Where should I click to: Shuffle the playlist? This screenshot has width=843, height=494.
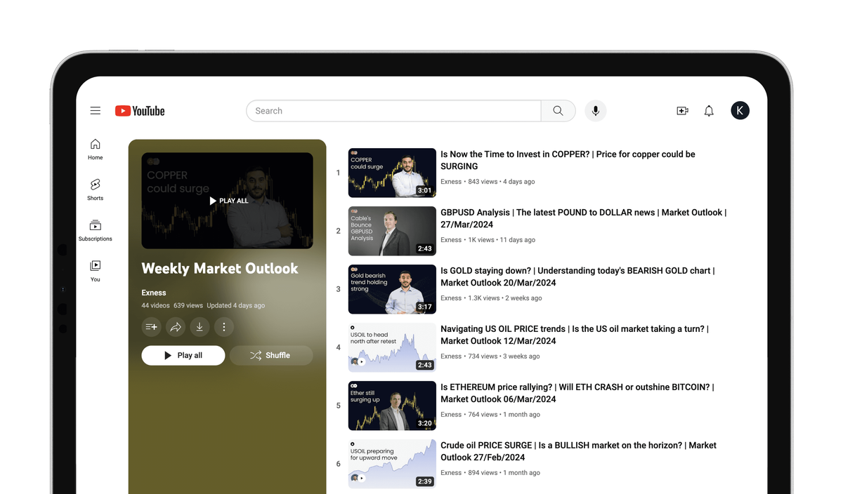[270, 355]
